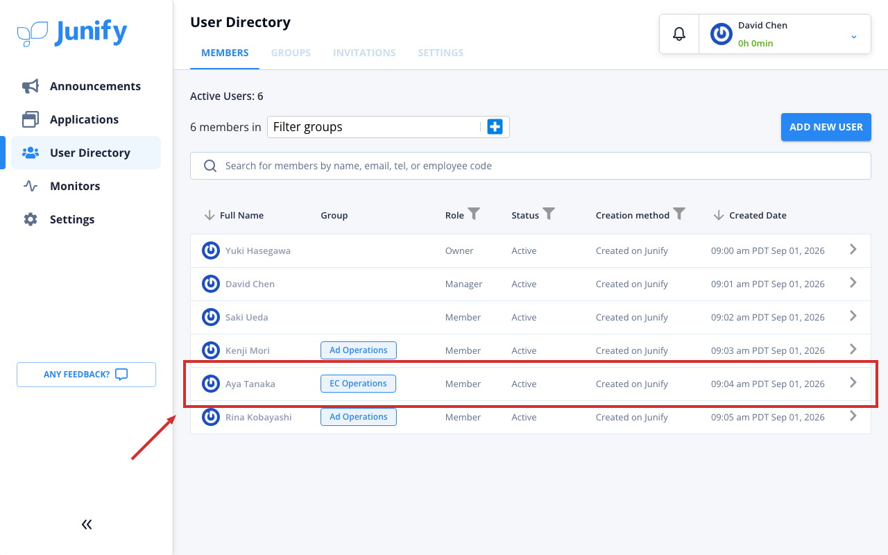The image size is (888, 555).
Task: Click the Status column filter funnel
Action: tap(549, 214)
